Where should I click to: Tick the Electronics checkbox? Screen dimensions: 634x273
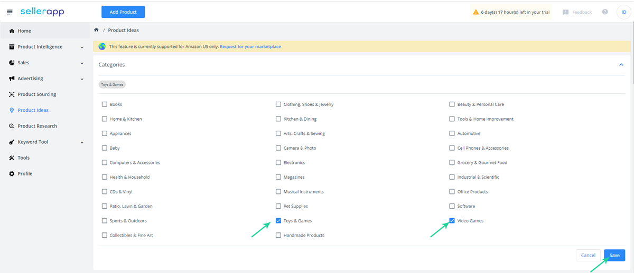coord(278,162)
